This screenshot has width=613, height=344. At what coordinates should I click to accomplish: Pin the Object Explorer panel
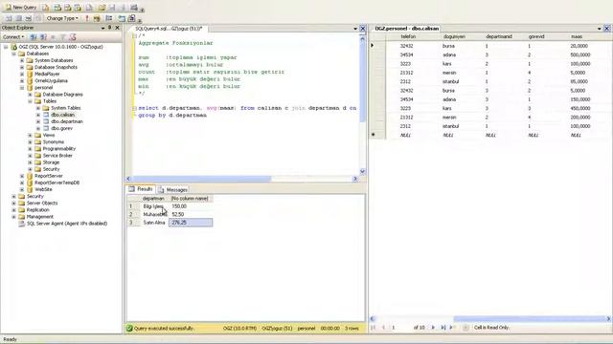point(110,28)
